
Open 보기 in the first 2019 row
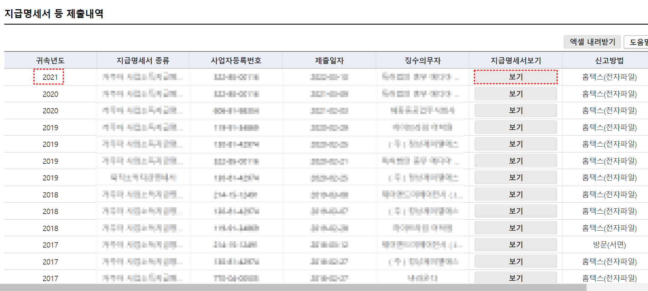[516, 127]
